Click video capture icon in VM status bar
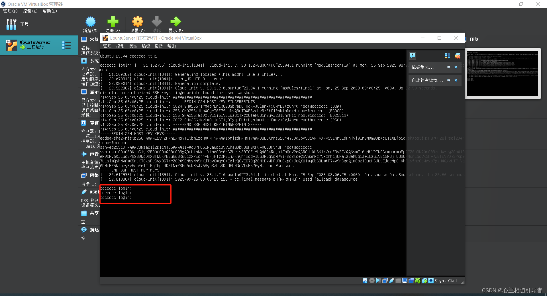 click(411, 281)
